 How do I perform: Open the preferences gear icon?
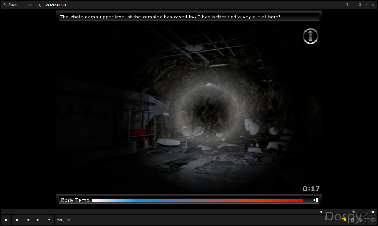[360, 220]
